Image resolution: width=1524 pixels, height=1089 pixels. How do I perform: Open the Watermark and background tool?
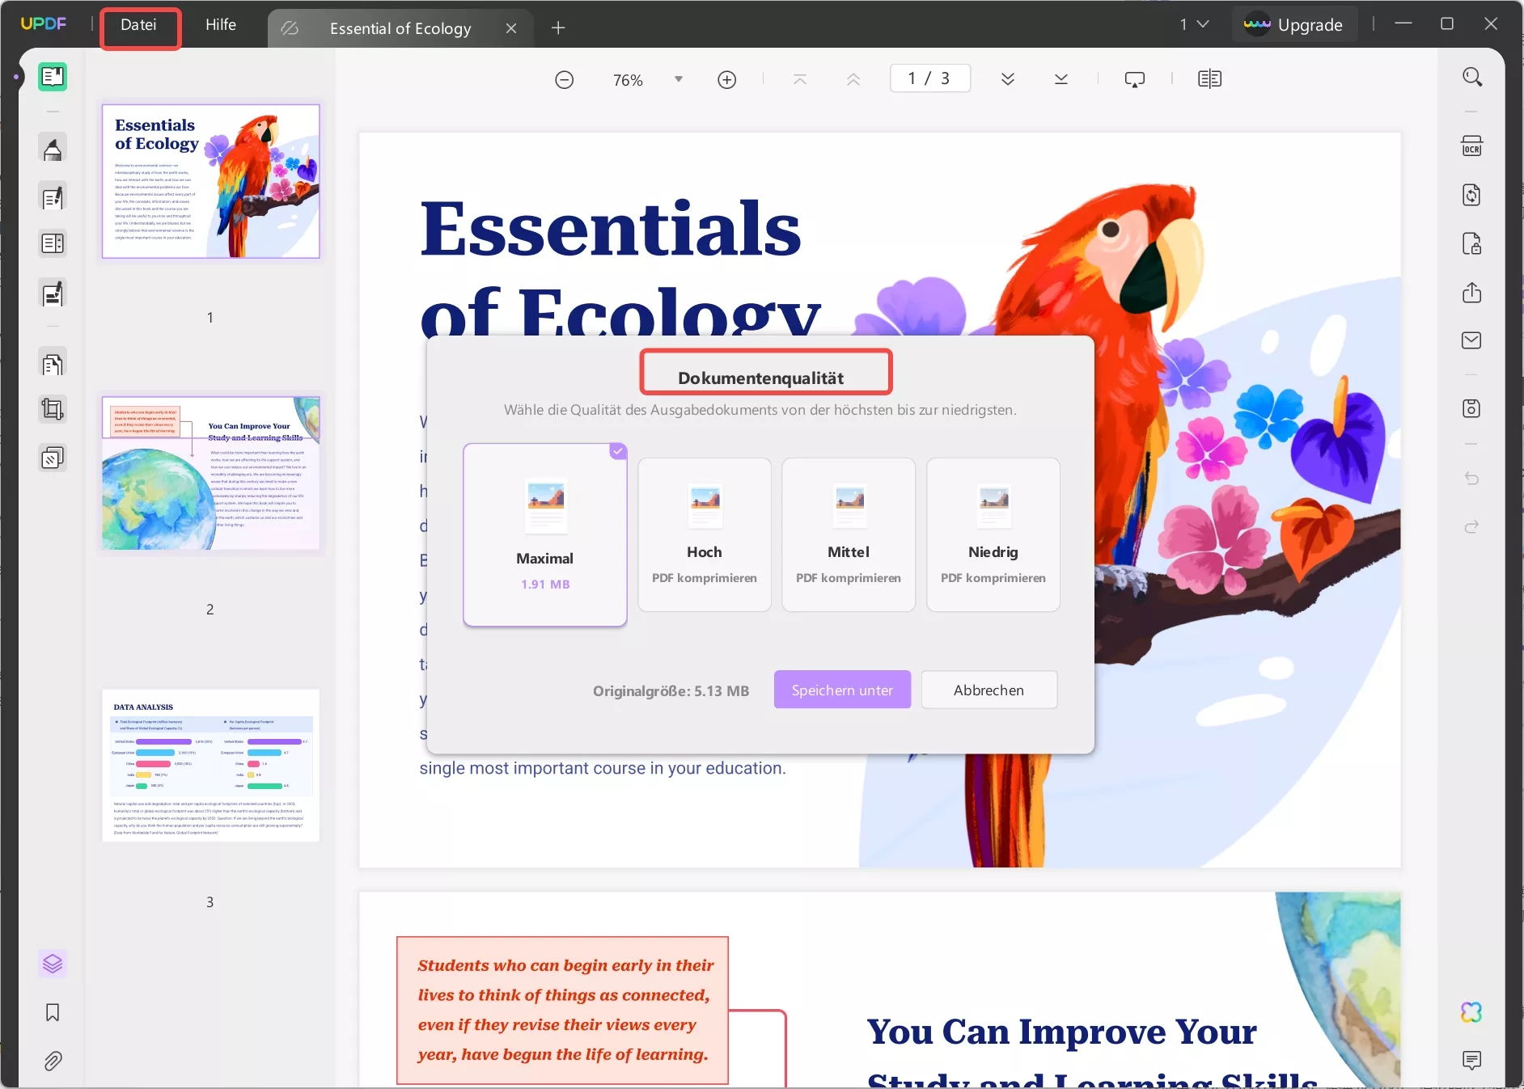coord(53,458)
